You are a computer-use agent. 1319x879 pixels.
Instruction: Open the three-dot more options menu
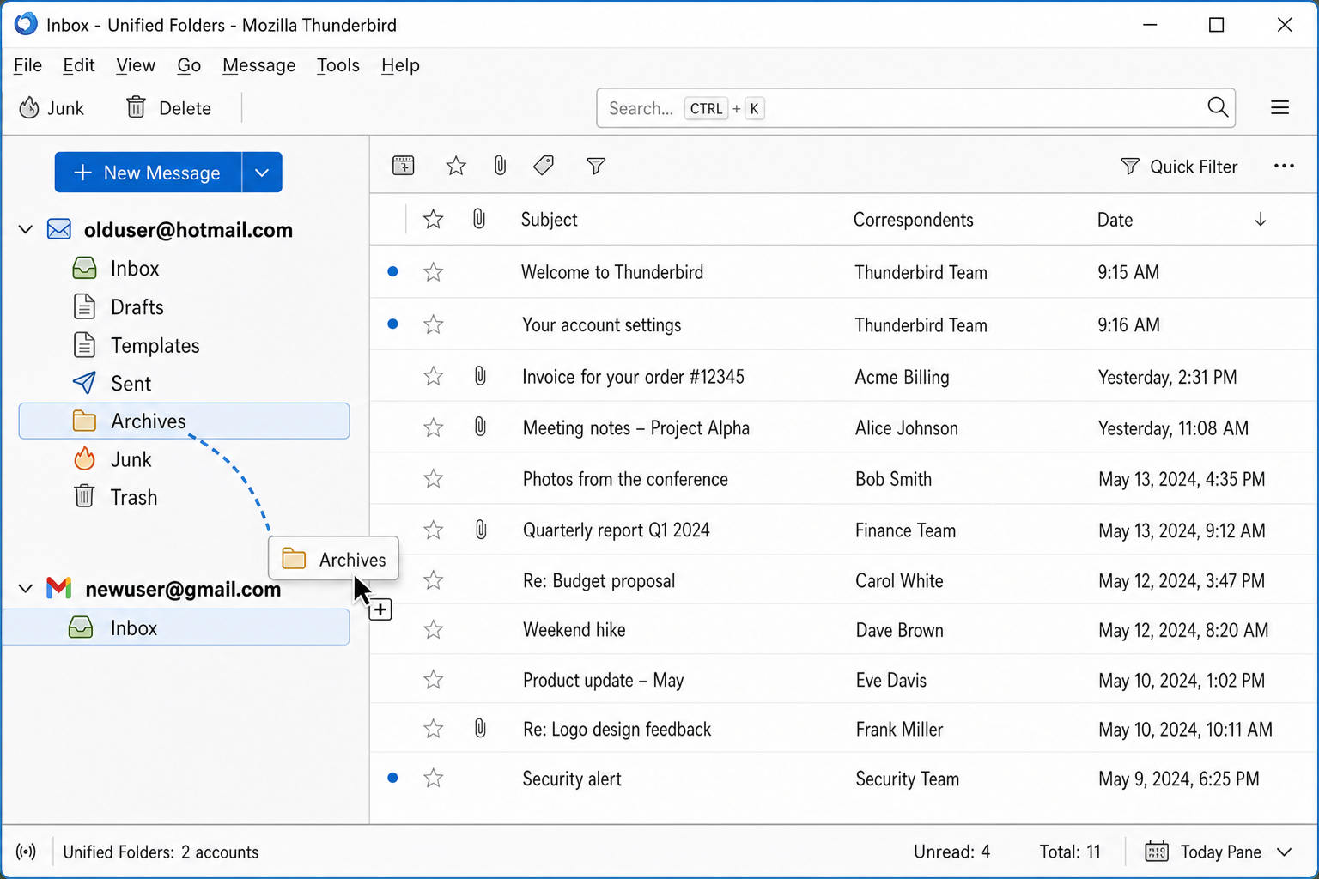pyautogui.click(x=1284, y=167)
